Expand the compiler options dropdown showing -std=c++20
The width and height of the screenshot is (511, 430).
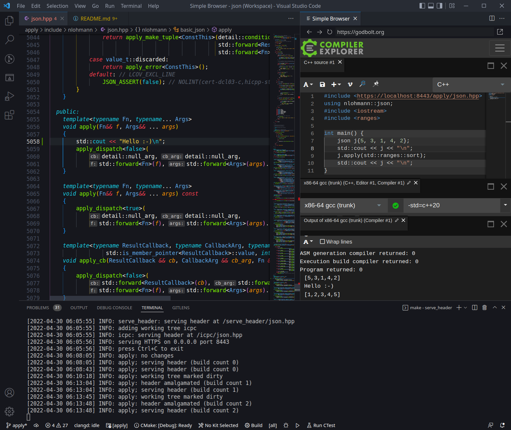(505, 205)
